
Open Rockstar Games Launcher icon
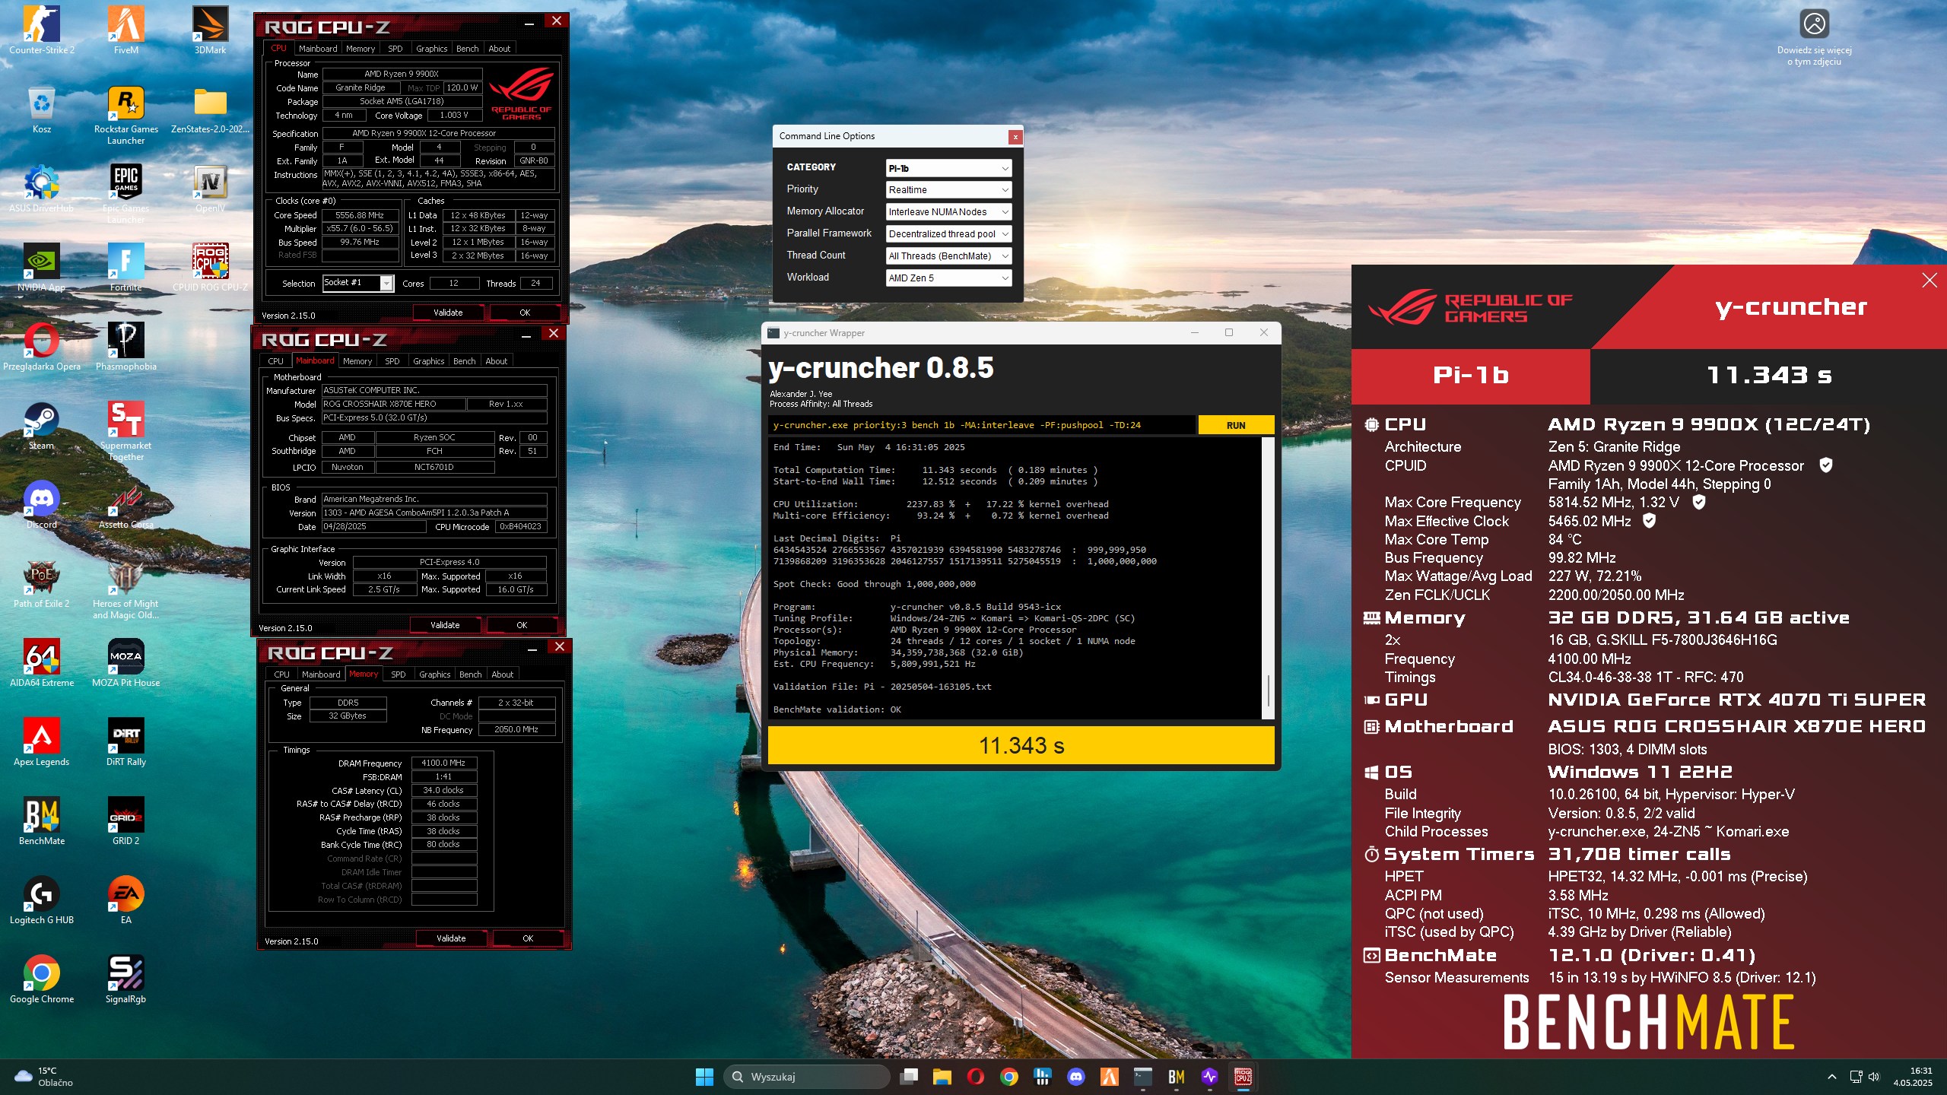126,116
